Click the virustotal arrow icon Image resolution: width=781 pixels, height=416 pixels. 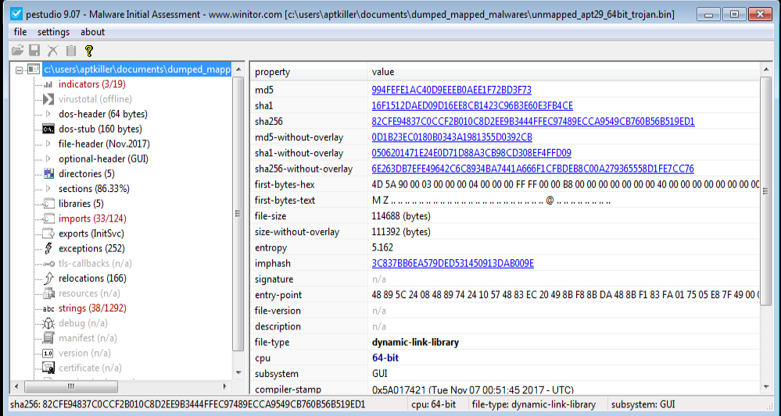pyautogui.click(x=48, y=99)
